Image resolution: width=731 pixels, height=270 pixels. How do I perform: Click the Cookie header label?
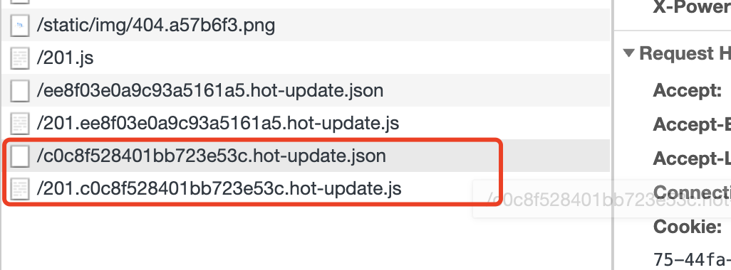pyautogui.click(x=685, y=227)
